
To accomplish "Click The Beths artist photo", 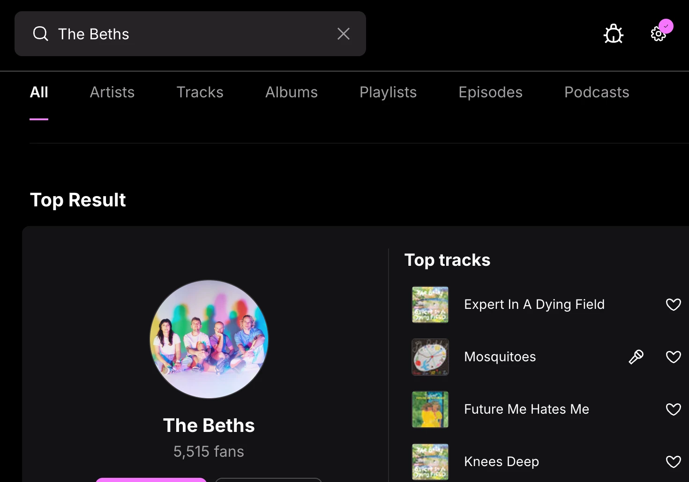I will point(209,339).
